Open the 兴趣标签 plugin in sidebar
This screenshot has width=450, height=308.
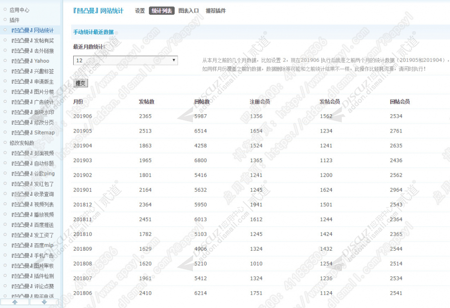click(x=33, y=71)
